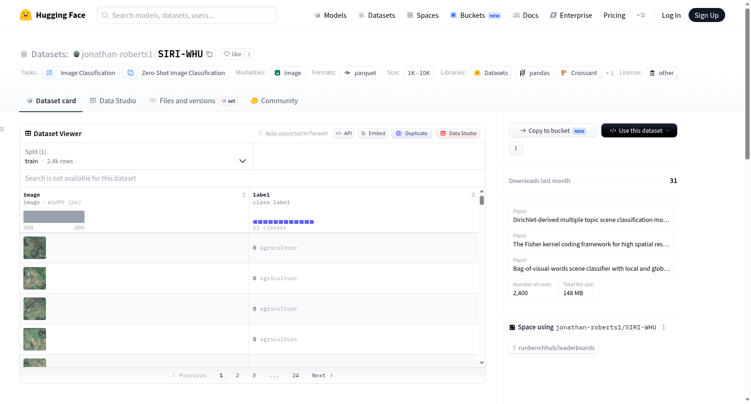This screenshot has height=404, width=751.
Task: Open the fourth agriculture image thumbnail
Action: tap(35, 339)
